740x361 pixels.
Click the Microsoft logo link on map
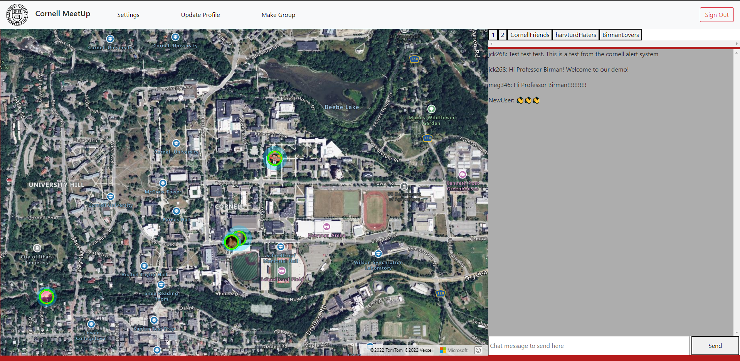[x=454, y=350]
